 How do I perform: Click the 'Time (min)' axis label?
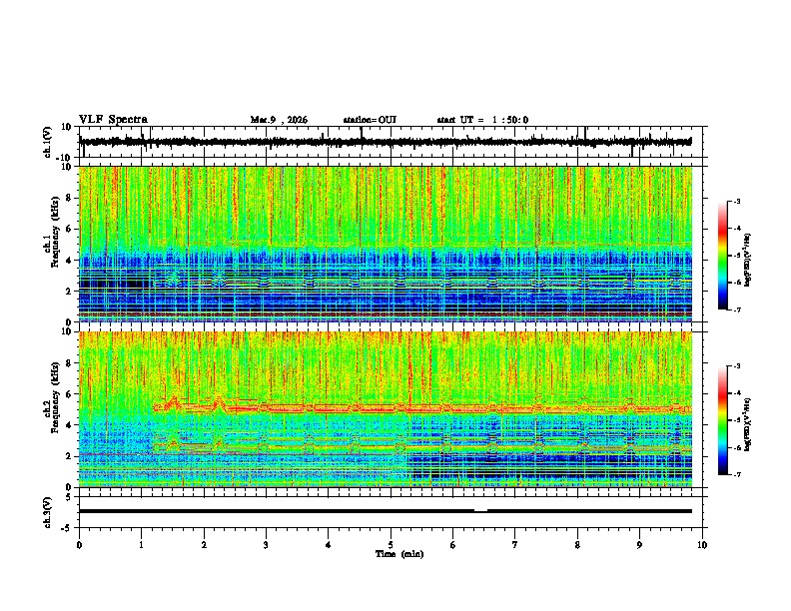tap(399, 554)
